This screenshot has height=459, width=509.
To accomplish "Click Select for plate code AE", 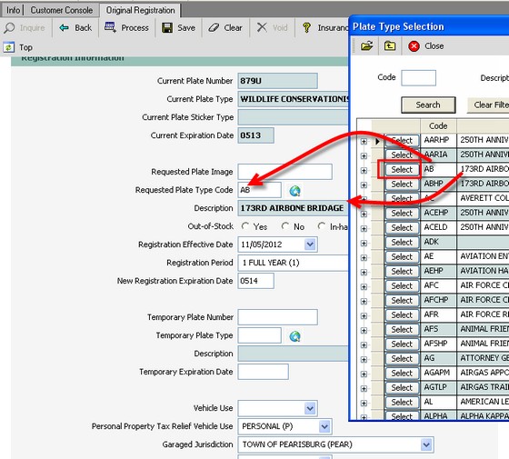I will point(402,257).
